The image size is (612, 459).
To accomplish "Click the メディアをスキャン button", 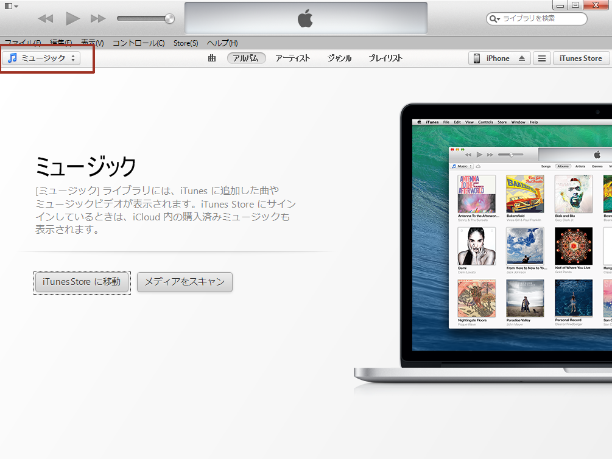I will (x=185, y=282).
